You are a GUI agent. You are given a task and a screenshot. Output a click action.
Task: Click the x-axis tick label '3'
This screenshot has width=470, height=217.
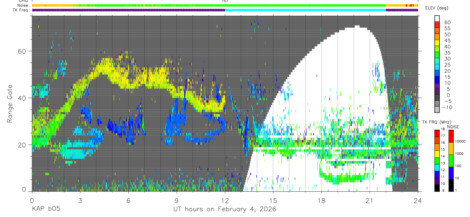click(x=80, y=201)
